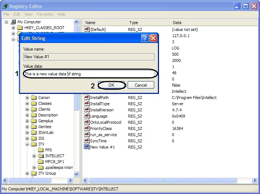Click Cancel in Edit String dialog
260x194 pixels.
point(140,85)
